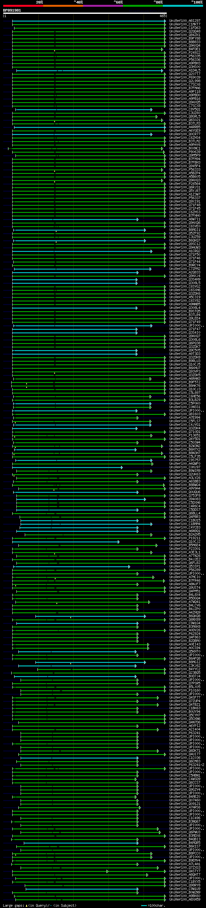Open hit UniRef100_A8I297
Image resolution: width=206 pixels, height=908 pixels.
pos(184,21)
